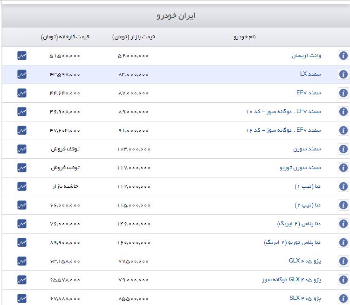Click the قیمت کارخانه (تومان) column header
Image resolution: width=350 pixels, height=305 pixels.
point(65,37)
